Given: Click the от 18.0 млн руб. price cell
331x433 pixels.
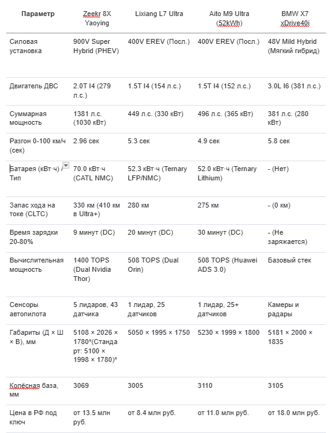Looking at the screenshot, I should point(294,413).
